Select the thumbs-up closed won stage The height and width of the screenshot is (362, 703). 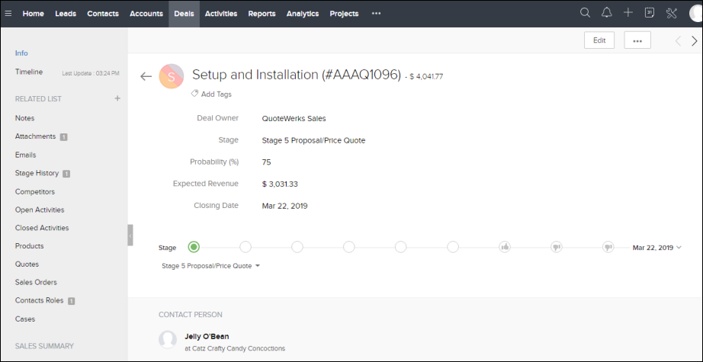click(505, 247)
